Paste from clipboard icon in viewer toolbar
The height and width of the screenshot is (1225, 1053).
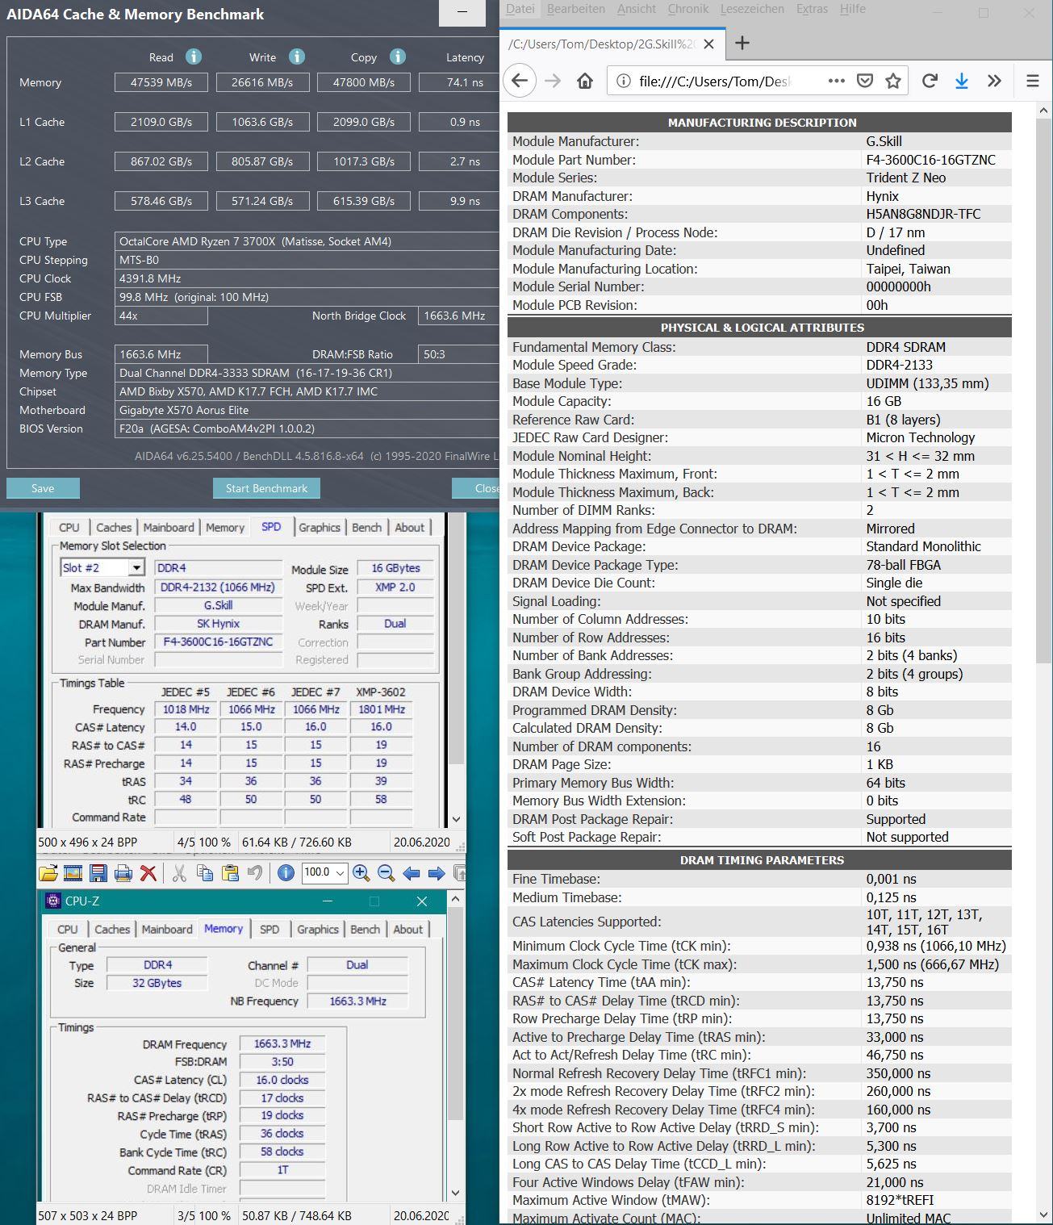(x=230, y=872)
